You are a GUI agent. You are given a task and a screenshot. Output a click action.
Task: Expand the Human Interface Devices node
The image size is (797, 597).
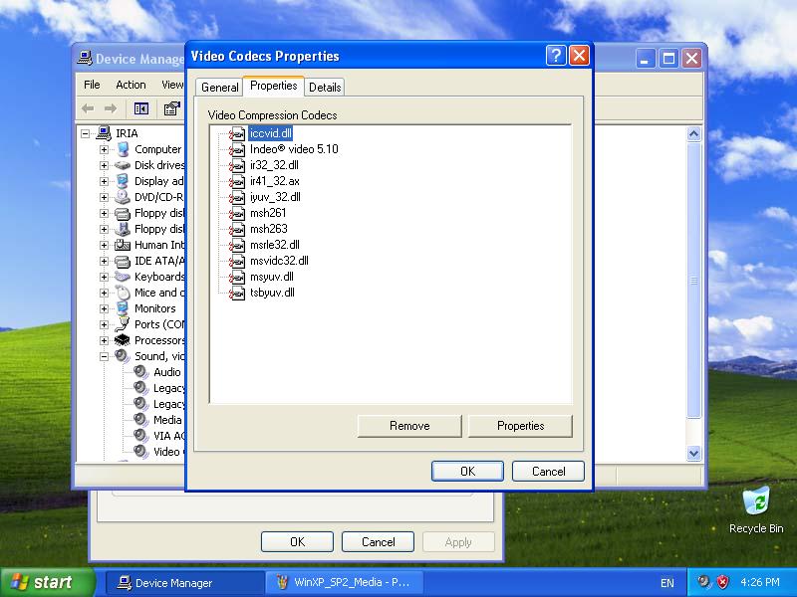(105, 245)
